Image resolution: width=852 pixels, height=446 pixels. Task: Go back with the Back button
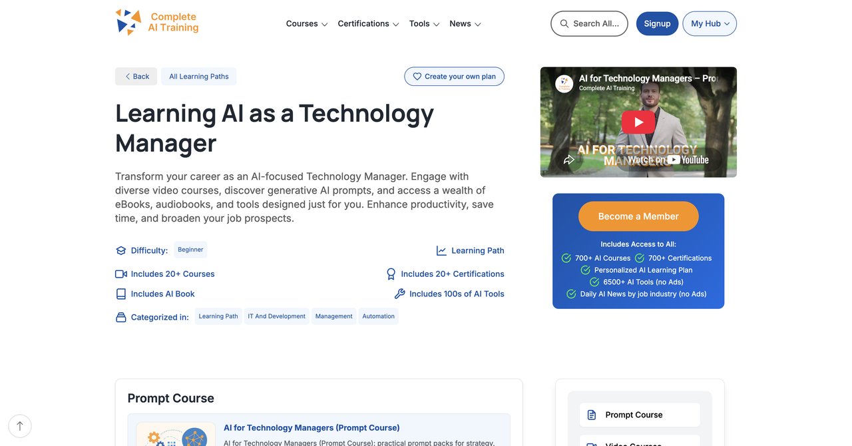click(x=136, y=77)
